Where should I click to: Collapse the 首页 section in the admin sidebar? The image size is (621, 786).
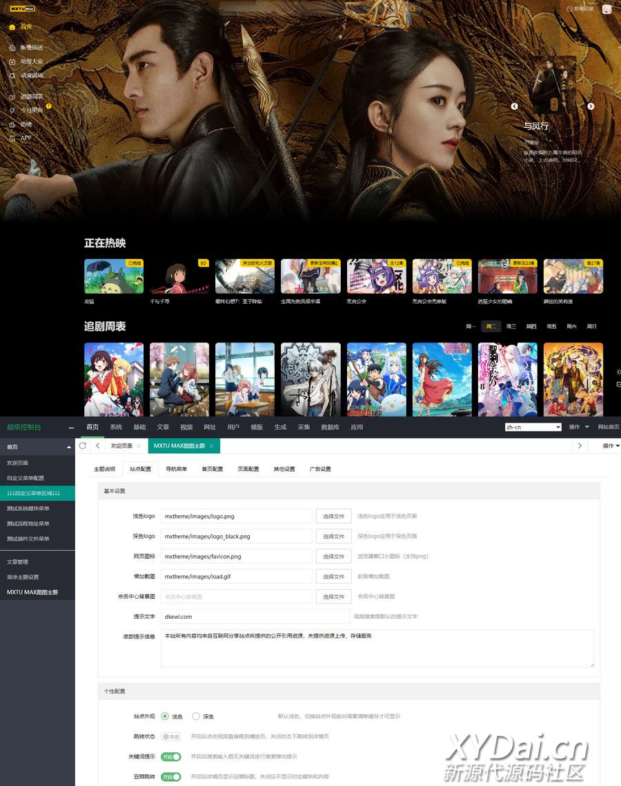click(68, 448)
